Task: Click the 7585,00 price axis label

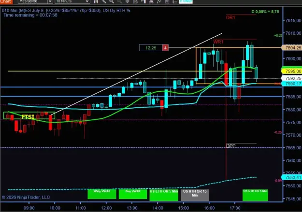Action: [293, 97]
